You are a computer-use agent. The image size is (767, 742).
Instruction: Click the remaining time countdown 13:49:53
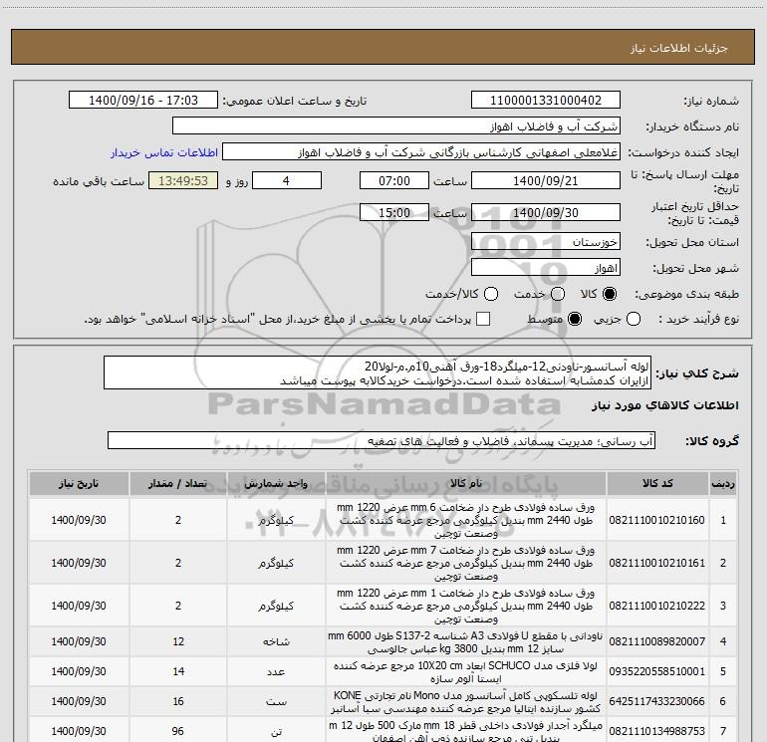[x=183, y=181]
